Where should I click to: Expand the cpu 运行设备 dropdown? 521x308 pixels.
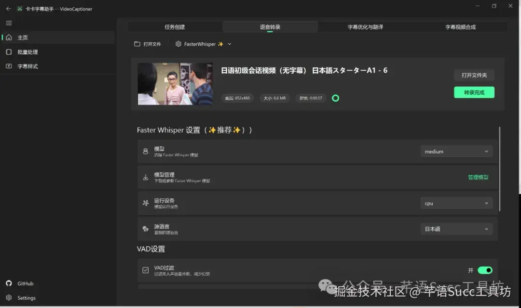456,203
